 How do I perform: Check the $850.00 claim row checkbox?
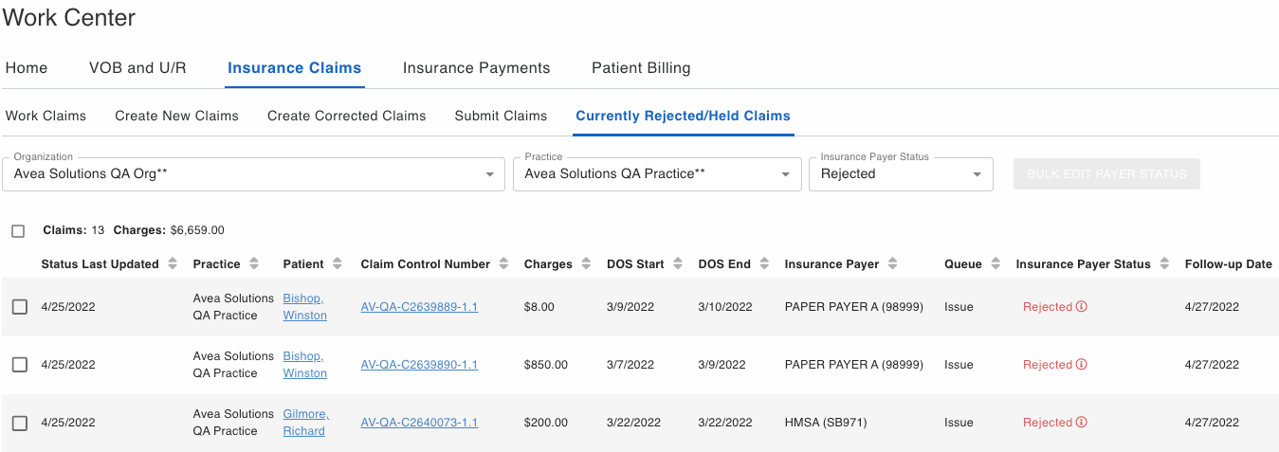click(x=19, y=365)
